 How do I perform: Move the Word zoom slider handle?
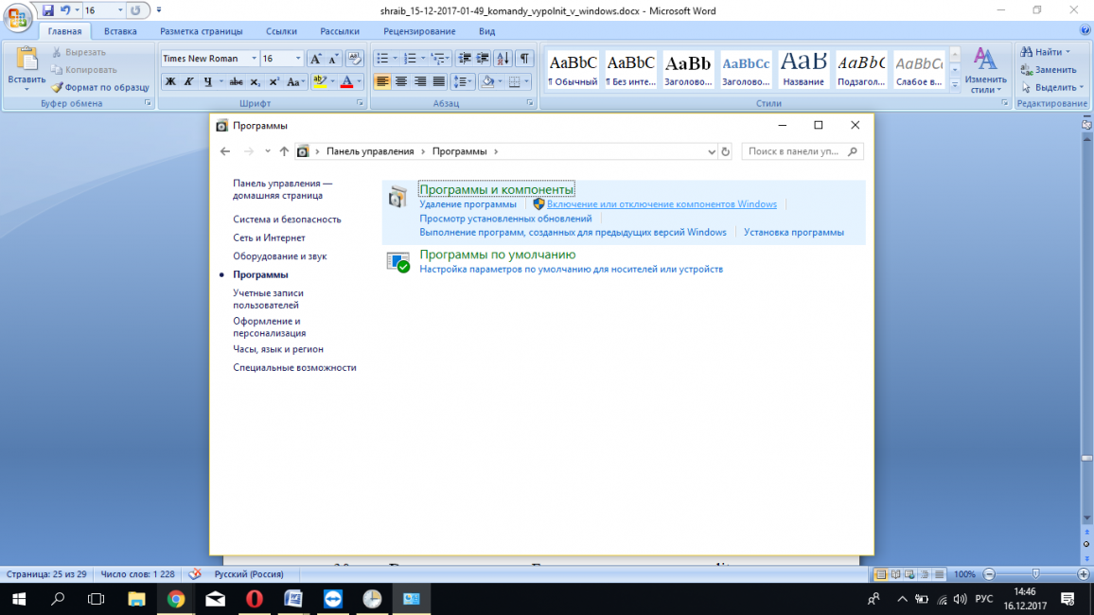pos(1035,574)
